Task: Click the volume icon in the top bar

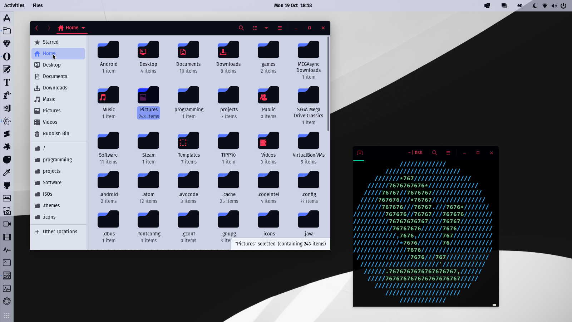Action: click(x=554, y=5)
